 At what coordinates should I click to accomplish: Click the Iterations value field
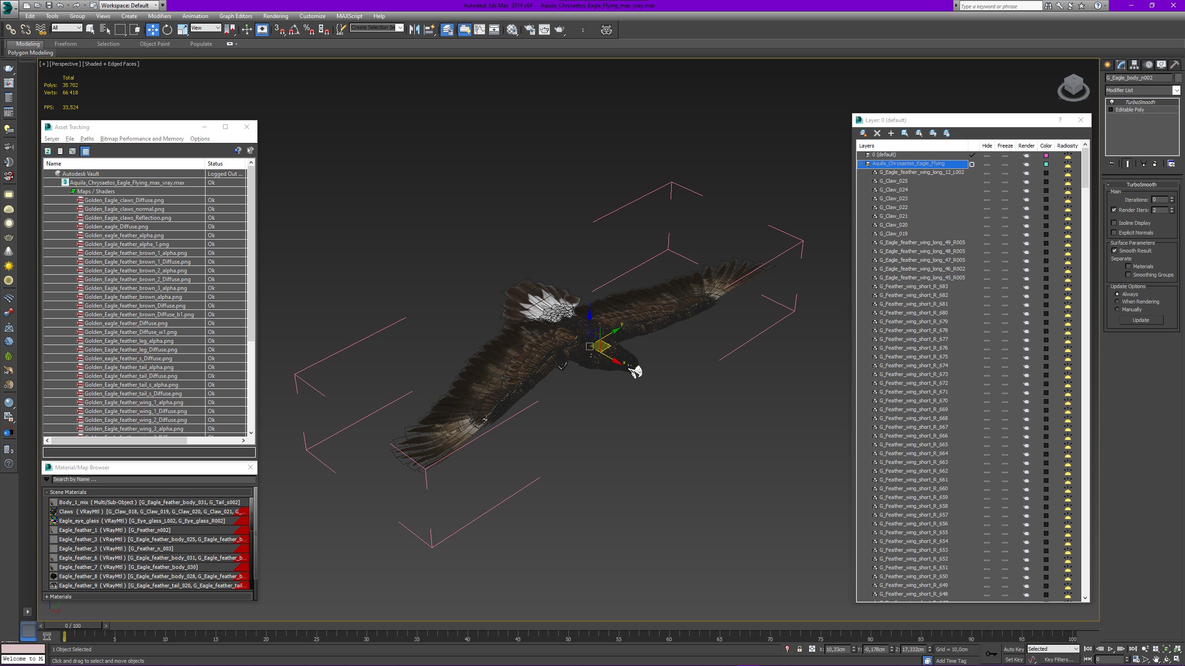click(1160, 200)
